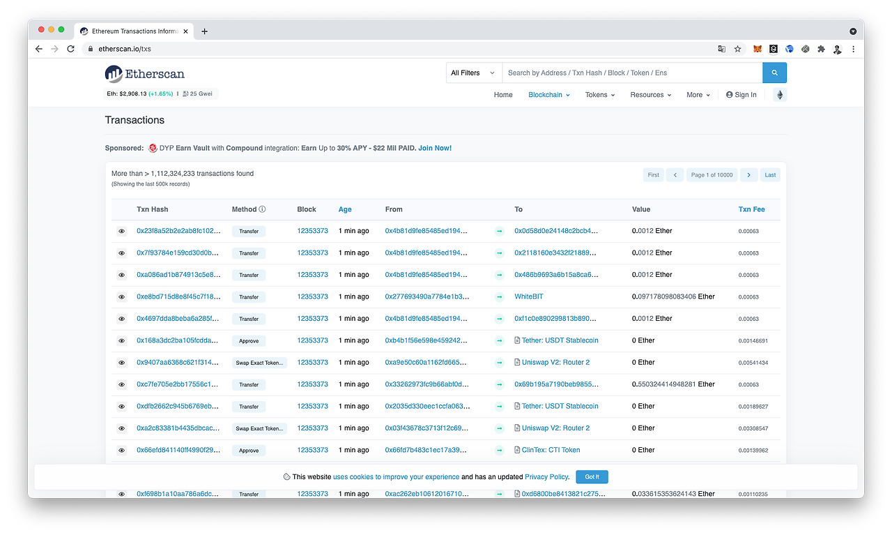Click the blue search magnifier button

point(774,73)
